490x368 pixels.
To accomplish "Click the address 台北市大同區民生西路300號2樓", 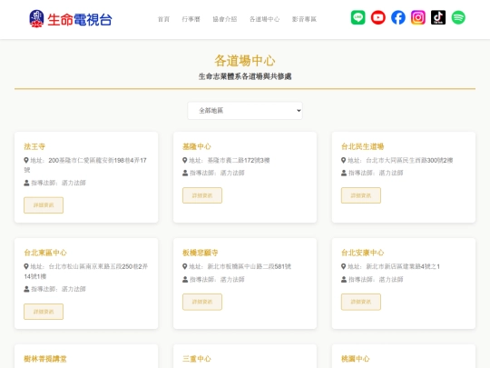I will (409, 160).
